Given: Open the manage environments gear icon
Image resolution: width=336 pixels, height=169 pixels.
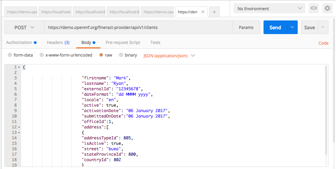Looking at the screenshot, I should point(327,9).
